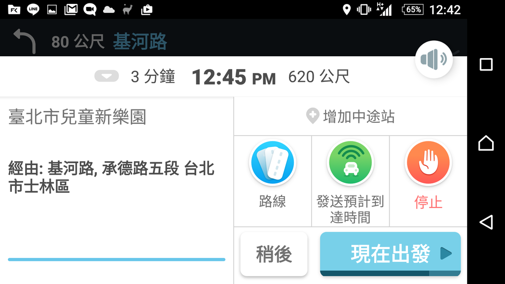The height and width of the screenshot is (284, 505).
Task: Tap the destination name 臺北市兒童新樂園
Action: pos(77,117)
